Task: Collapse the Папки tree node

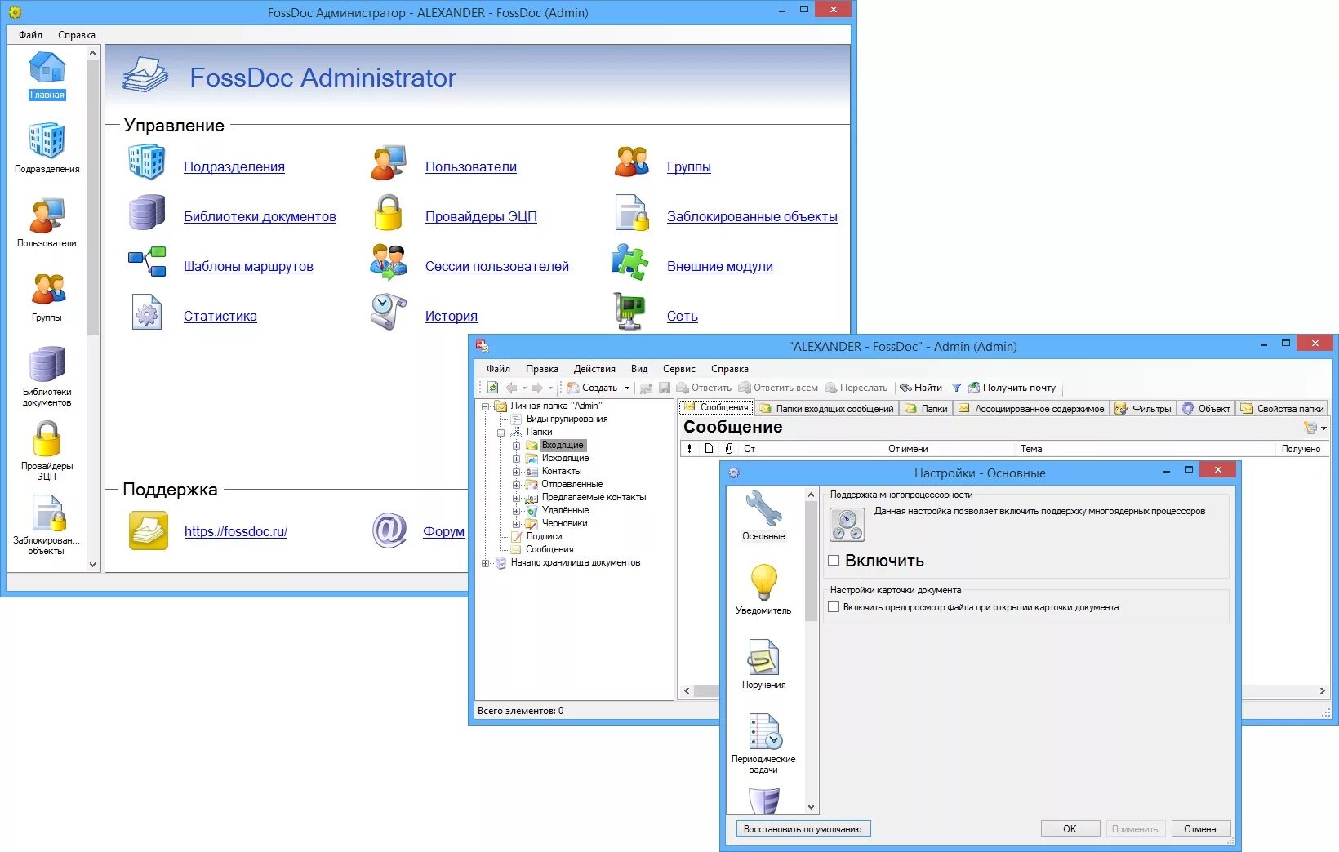Action: tap(501, 433)
